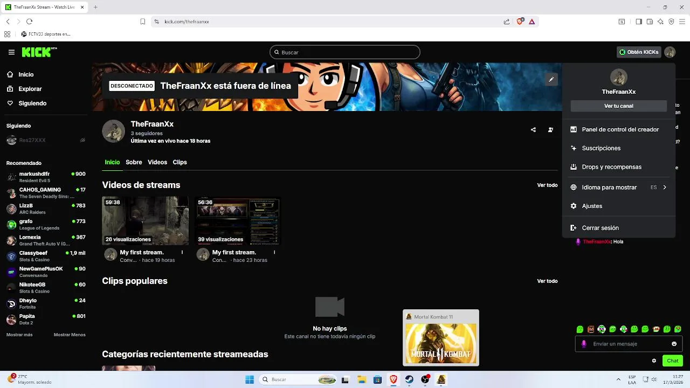Open the Brave Wallet icon

pos(650,22)
